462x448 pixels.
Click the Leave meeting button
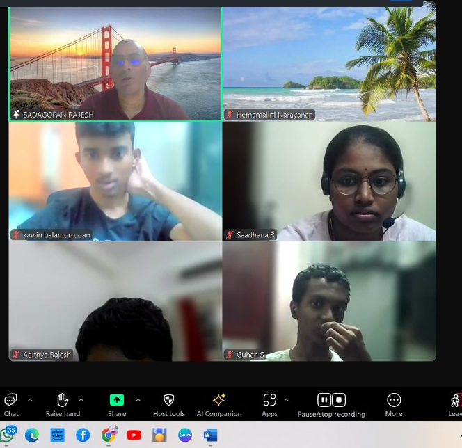pyautogui.click(x=455, y=402)
